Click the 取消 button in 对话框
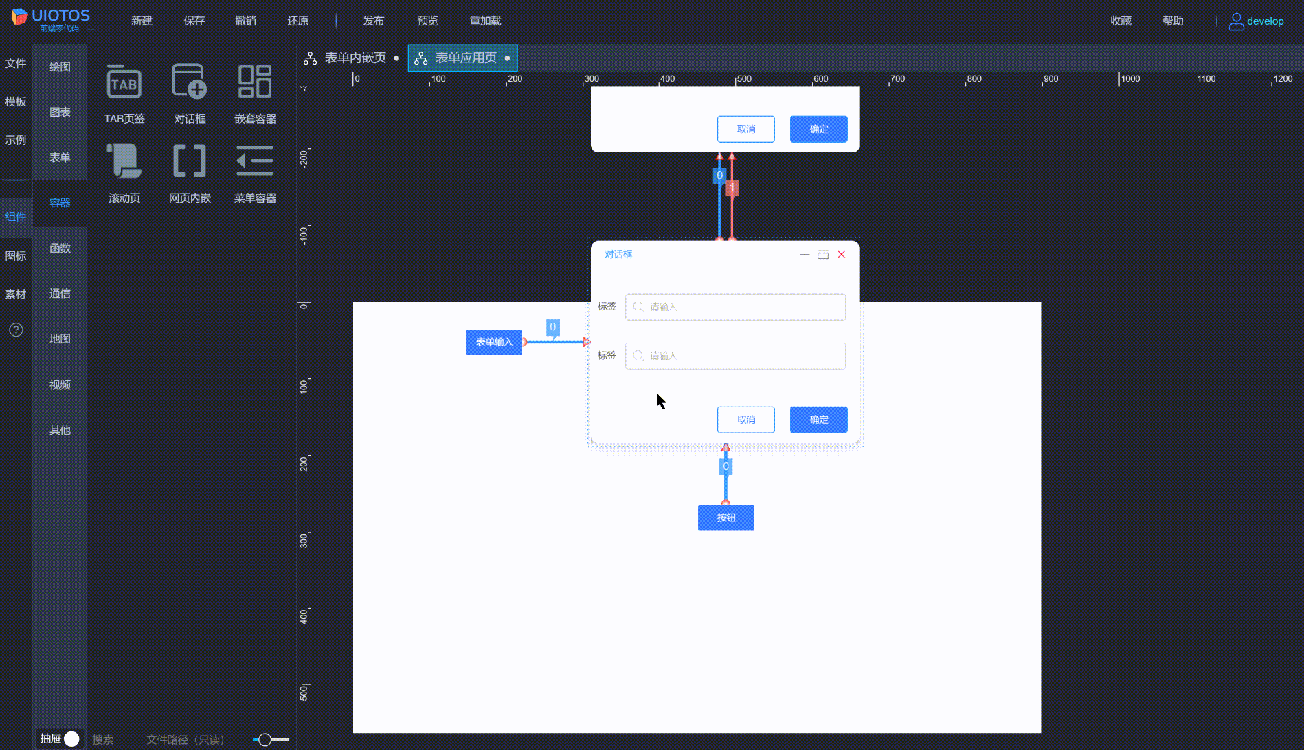1304x750 pixels. [x=745, y=420]
